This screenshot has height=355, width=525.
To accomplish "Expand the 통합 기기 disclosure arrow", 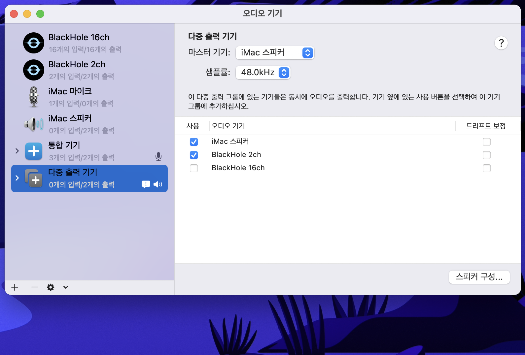I will pos(17,151).
